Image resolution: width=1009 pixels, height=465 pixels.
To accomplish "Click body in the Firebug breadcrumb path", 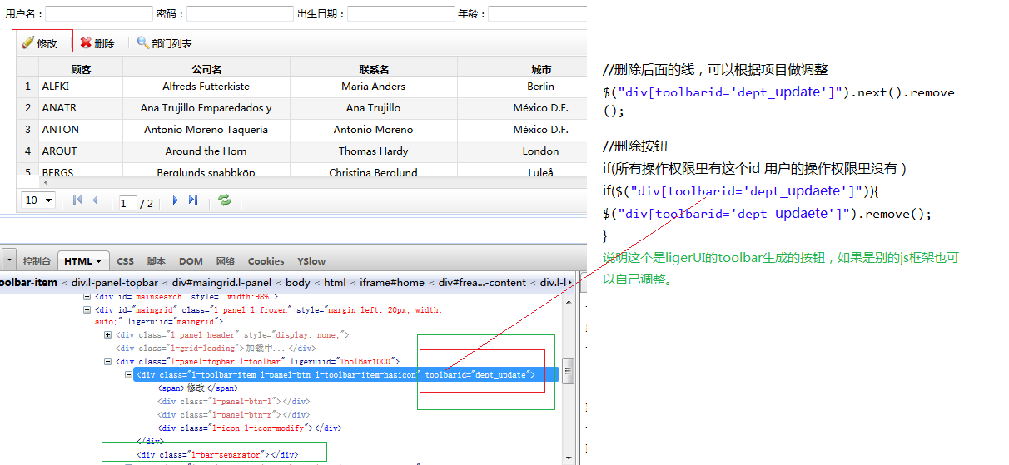I will (x=299, y=282).
